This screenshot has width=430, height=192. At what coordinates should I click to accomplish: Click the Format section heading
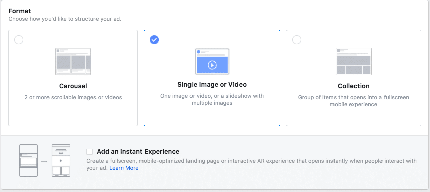click(x=20, y=11)
